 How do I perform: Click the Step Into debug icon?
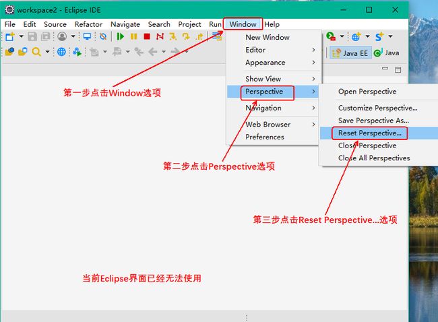tap(173, 36)
